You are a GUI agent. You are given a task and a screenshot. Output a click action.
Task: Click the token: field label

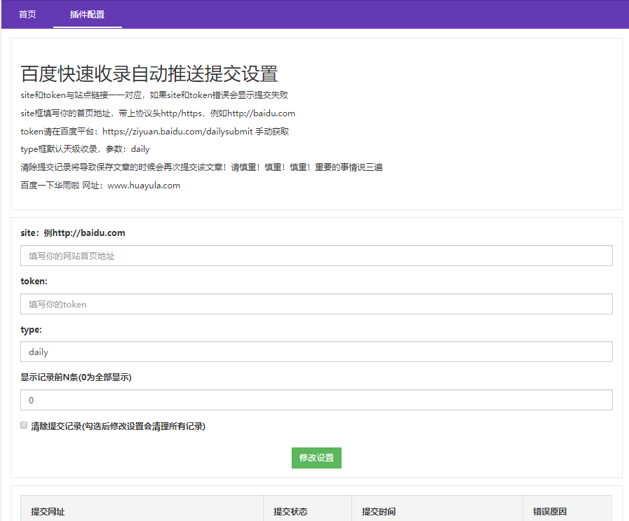[32, 281]
